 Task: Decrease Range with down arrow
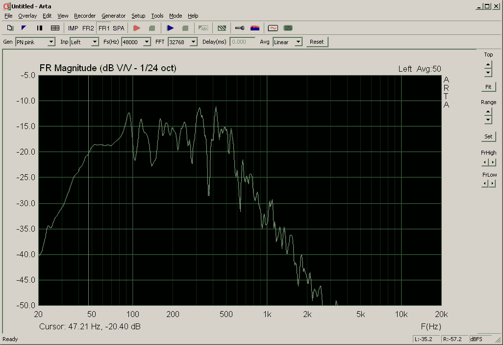pyautogui.click(x=488, y=120)
